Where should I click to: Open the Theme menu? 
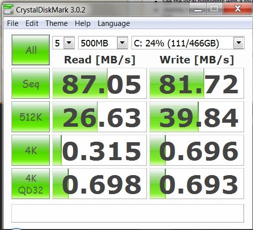click(x=56, y=23)
